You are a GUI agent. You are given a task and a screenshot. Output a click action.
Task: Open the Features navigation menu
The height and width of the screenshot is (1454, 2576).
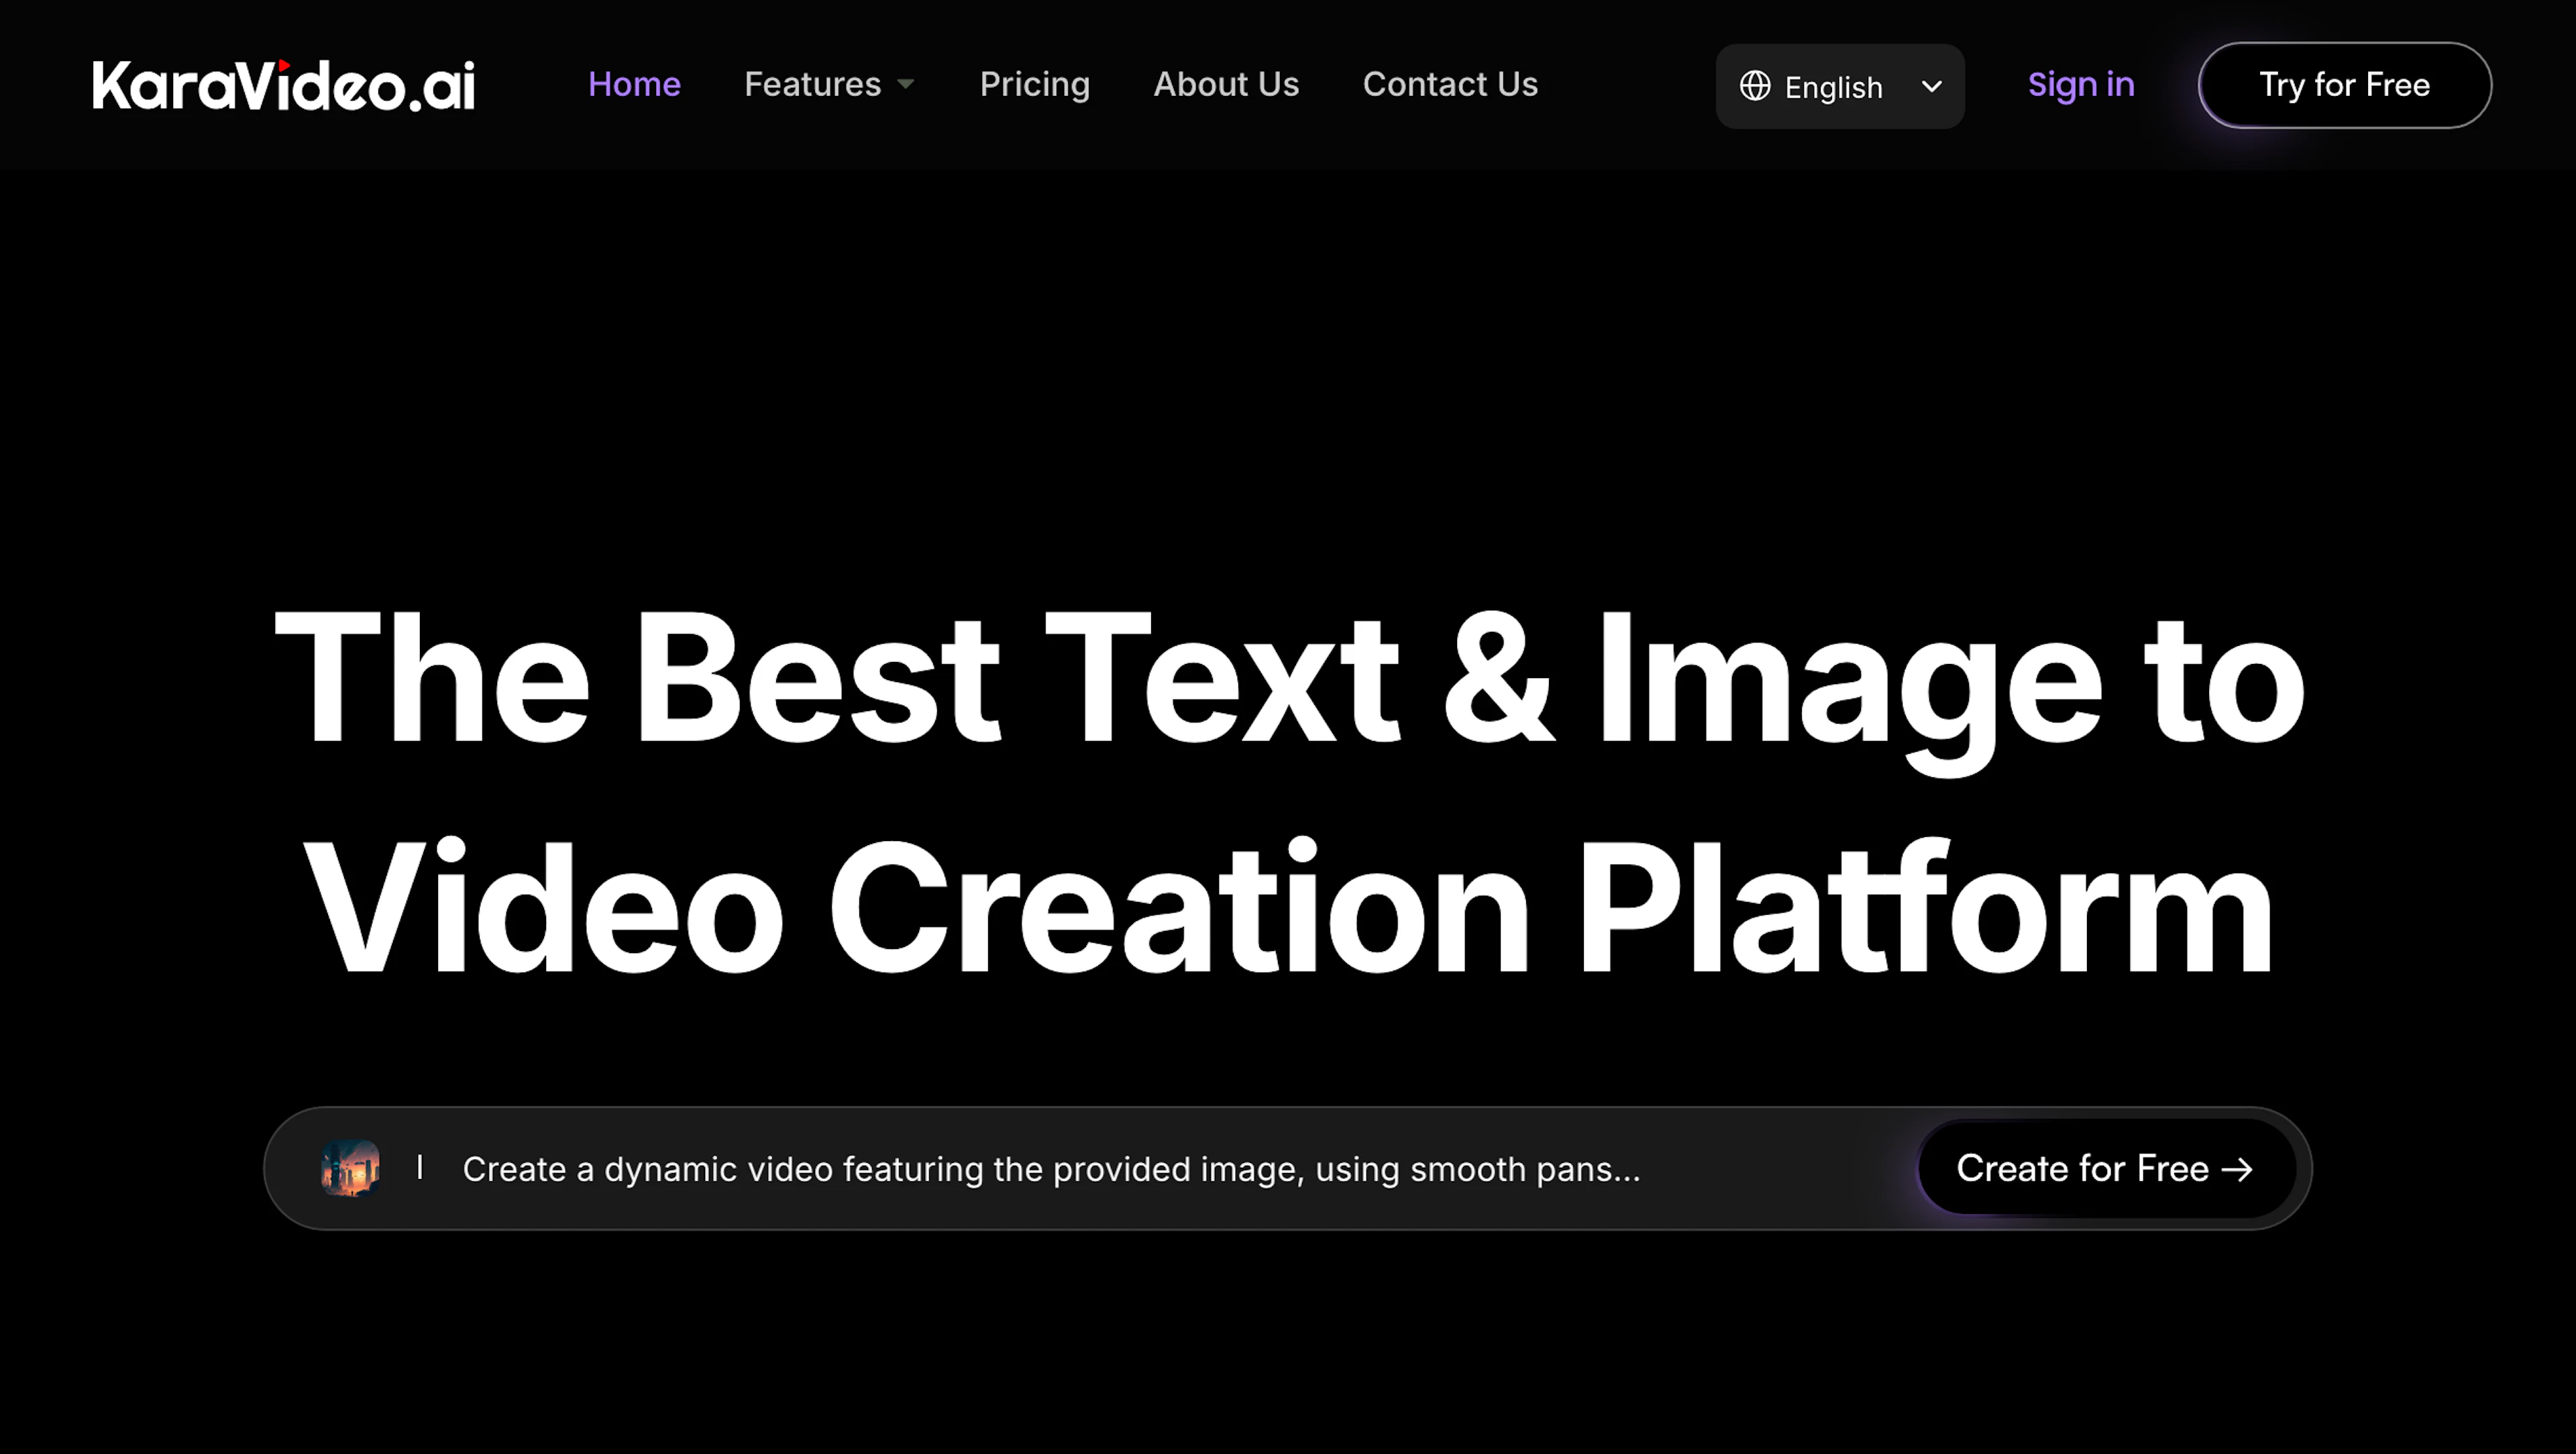(x=812, y=84)
